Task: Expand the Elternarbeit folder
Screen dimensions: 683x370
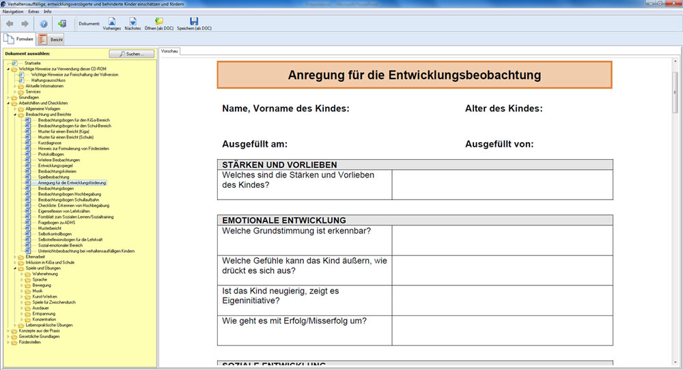Action: point(14,257)
